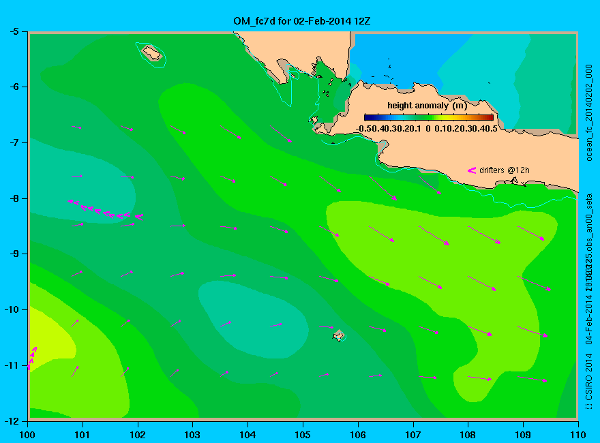Click the y-axis label -9
The image size is (600, 443).
[14, 254]
